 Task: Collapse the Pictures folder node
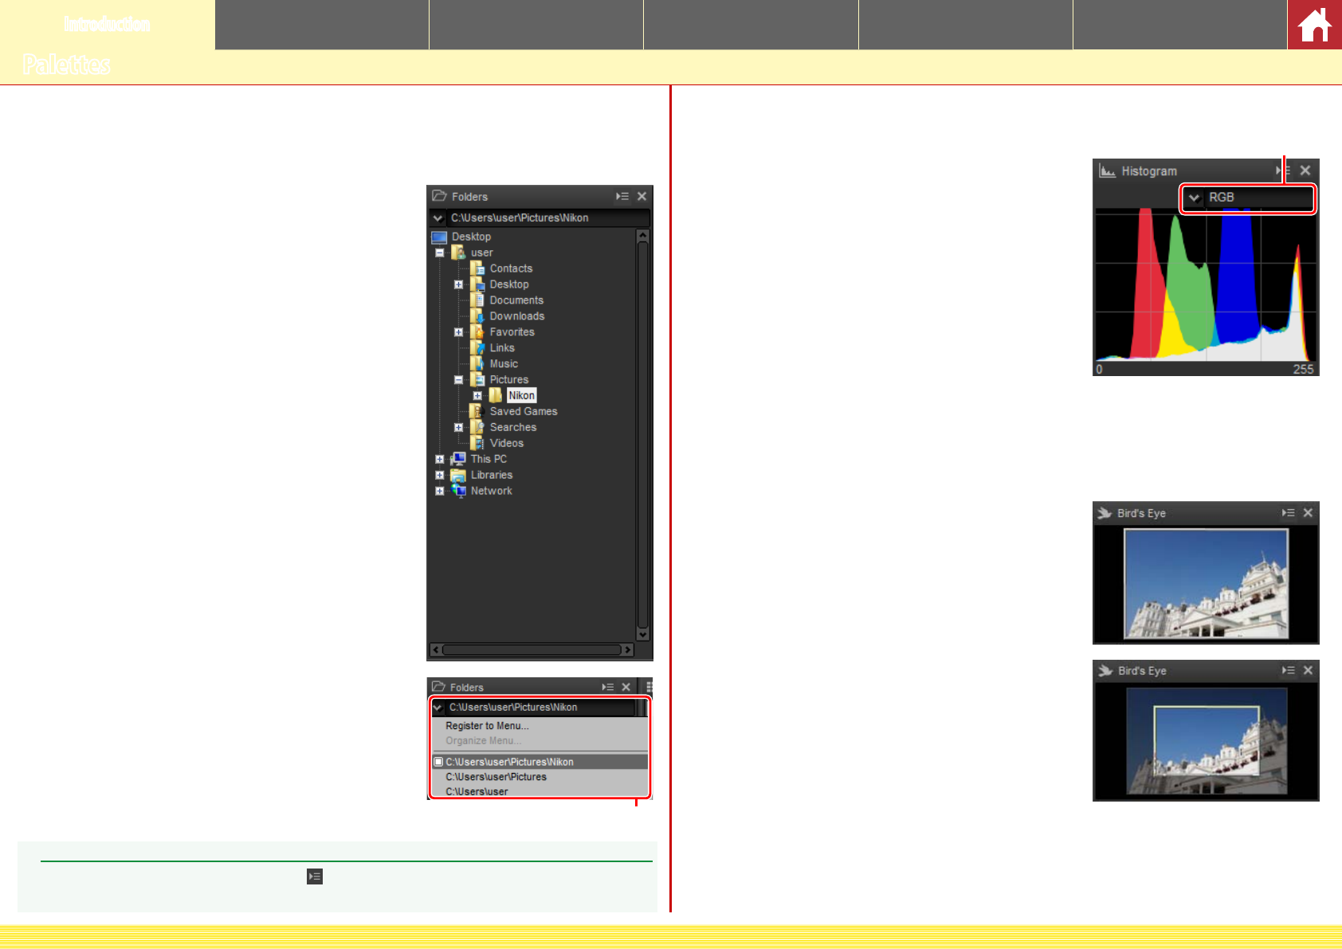tap(458, 380)
